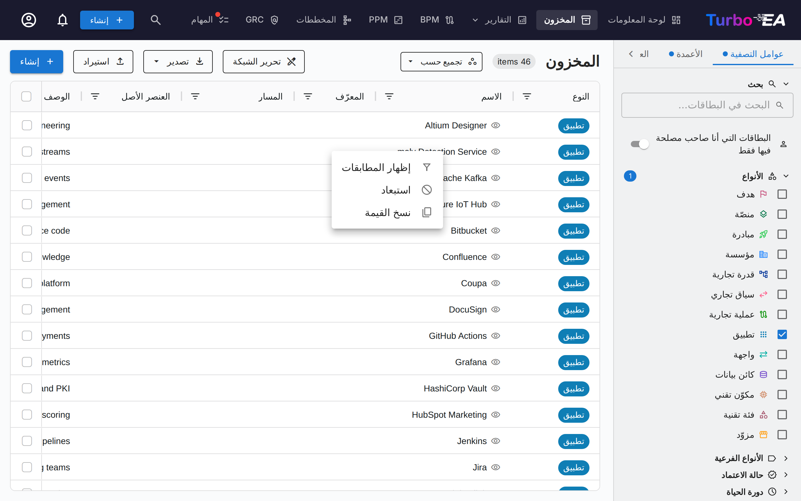
Task: Open المهام tasks in navbar
Action: click(210, 20)
